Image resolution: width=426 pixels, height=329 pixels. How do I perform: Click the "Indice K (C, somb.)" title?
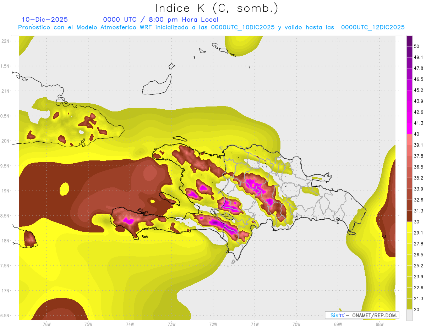click(217, 8)
